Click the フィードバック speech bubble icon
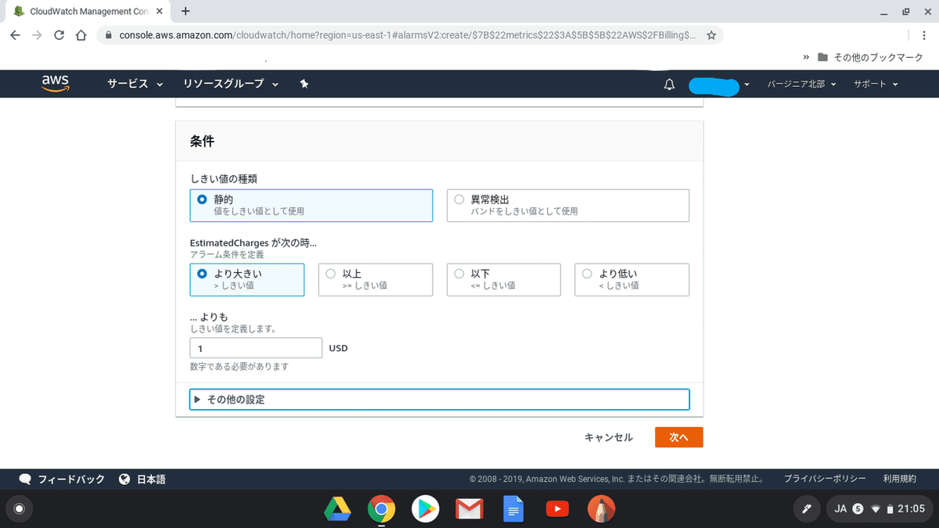 coord(25,478)
